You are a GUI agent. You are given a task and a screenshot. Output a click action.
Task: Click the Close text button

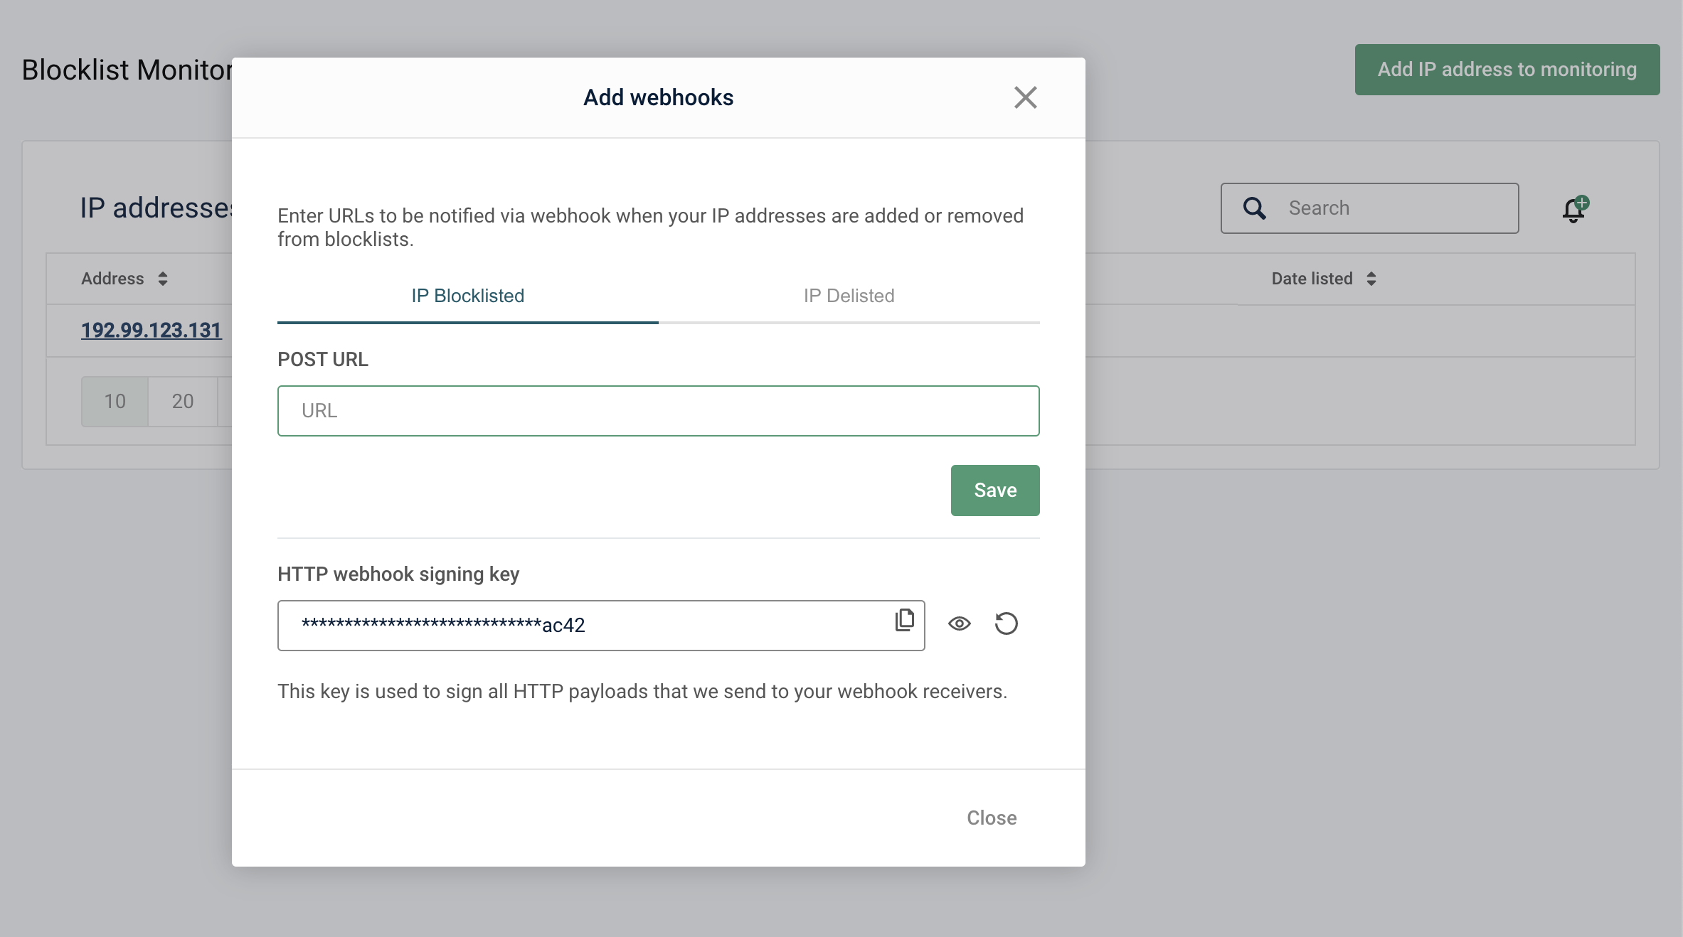click(991, 818)
